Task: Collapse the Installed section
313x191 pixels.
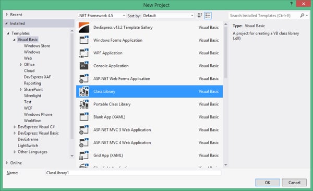Action: 7,23
